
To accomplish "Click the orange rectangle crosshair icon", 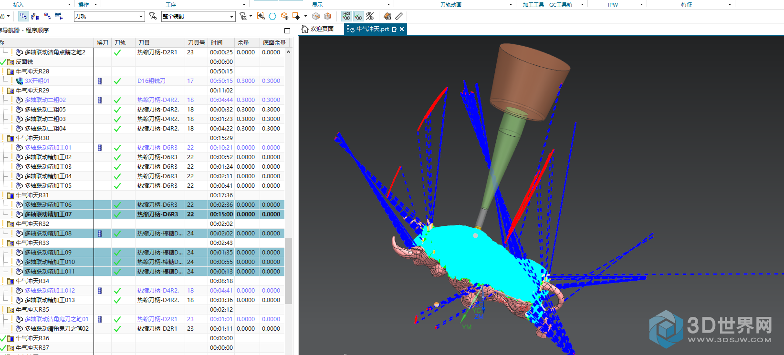I will click(x=296, y=16).
